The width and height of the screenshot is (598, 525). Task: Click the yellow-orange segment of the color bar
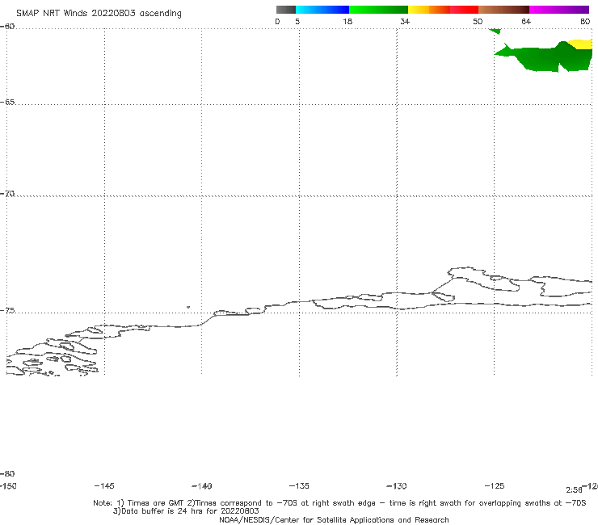pyautogui.click(x=429, y=10)
